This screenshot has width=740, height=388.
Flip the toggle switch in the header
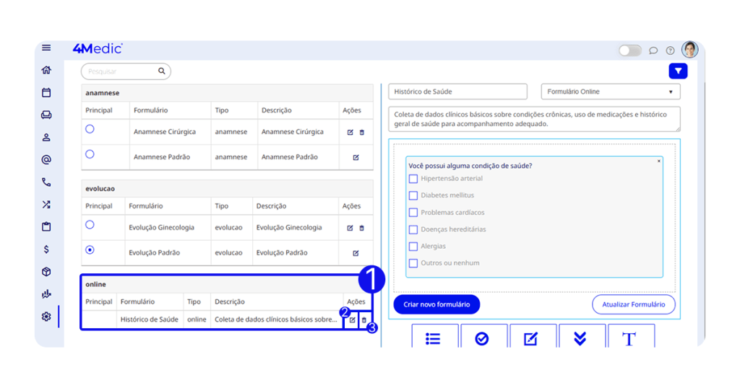point(629,50)
